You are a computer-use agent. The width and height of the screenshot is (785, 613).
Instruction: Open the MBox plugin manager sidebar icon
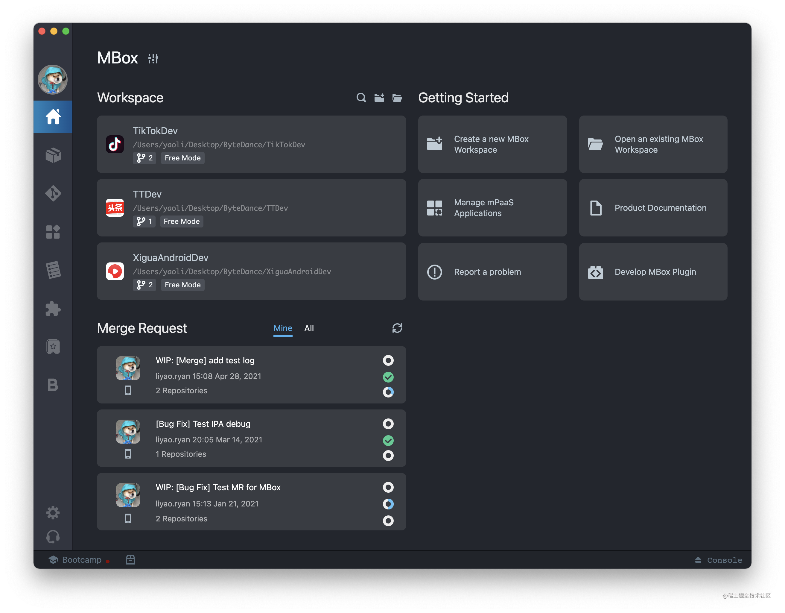coord(54,309)
